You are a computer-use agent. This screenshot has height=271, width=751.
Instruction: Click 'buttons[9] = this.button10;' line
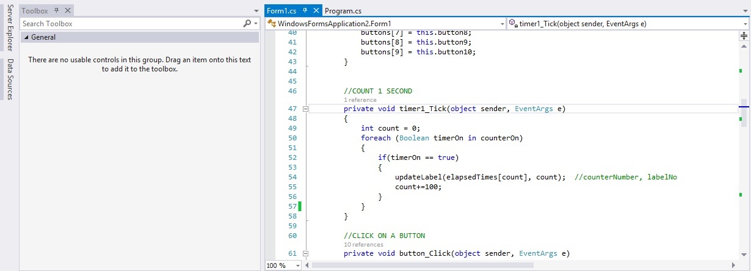pyautogui.click(x=418, y=52)
